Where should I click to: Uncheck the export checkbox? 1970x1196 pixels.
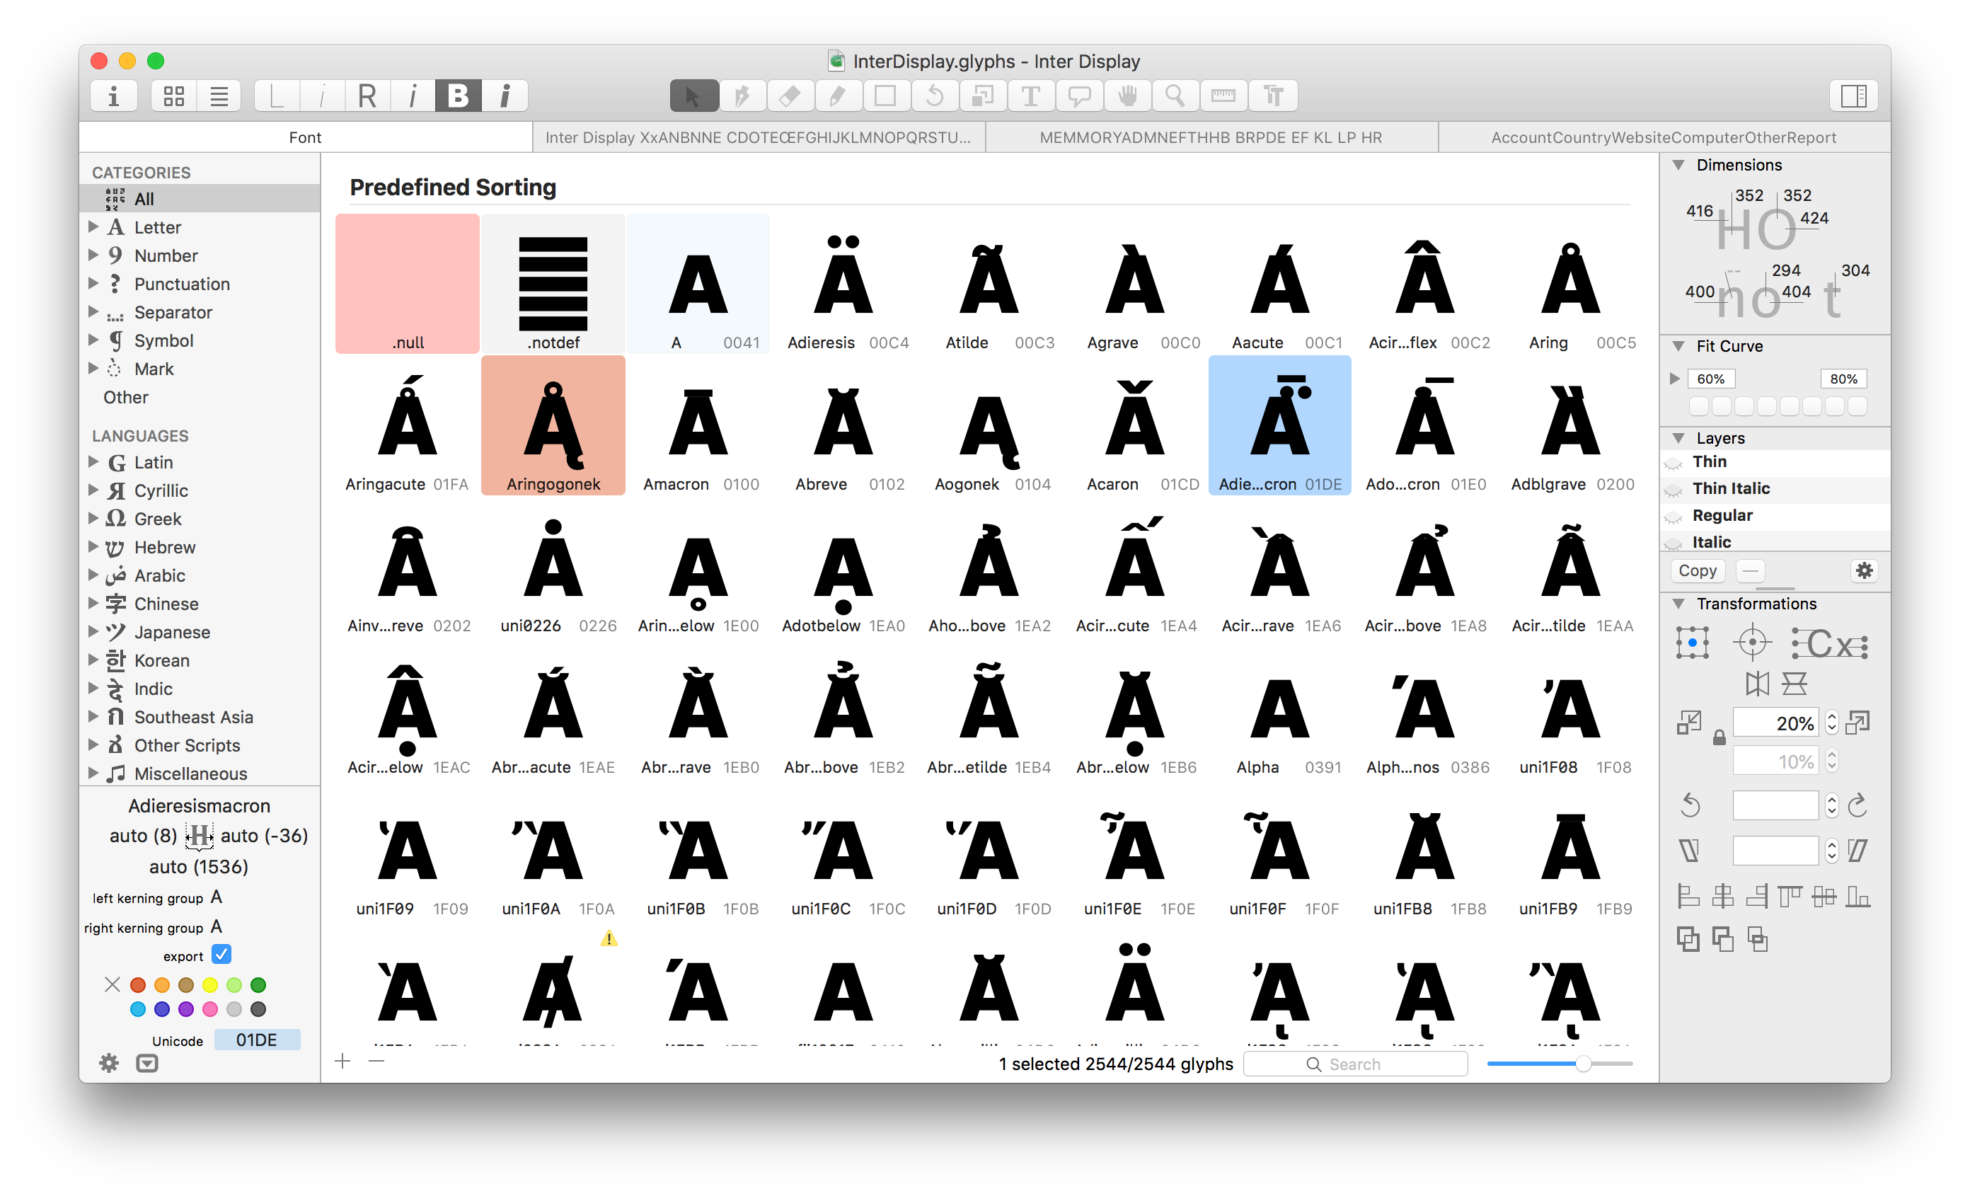(x=221, y=954)
